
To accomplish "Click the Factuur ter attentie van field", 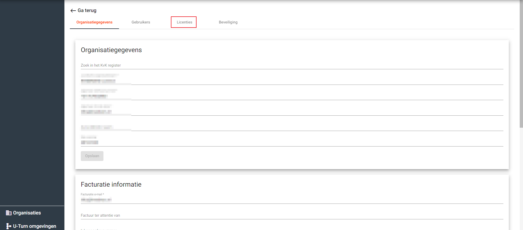I will [x=292, y=216].
